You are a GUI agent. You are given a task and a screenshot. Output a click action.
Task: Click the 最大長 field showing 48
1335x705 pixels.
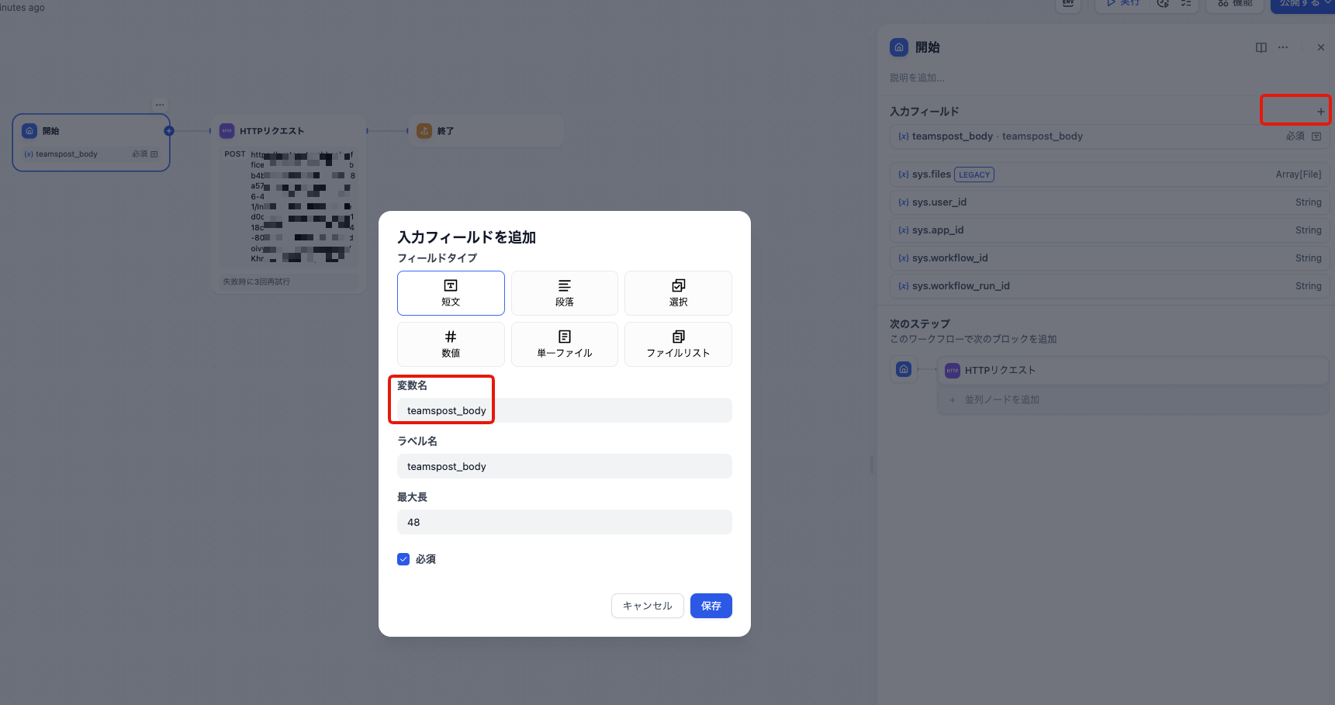565,522
